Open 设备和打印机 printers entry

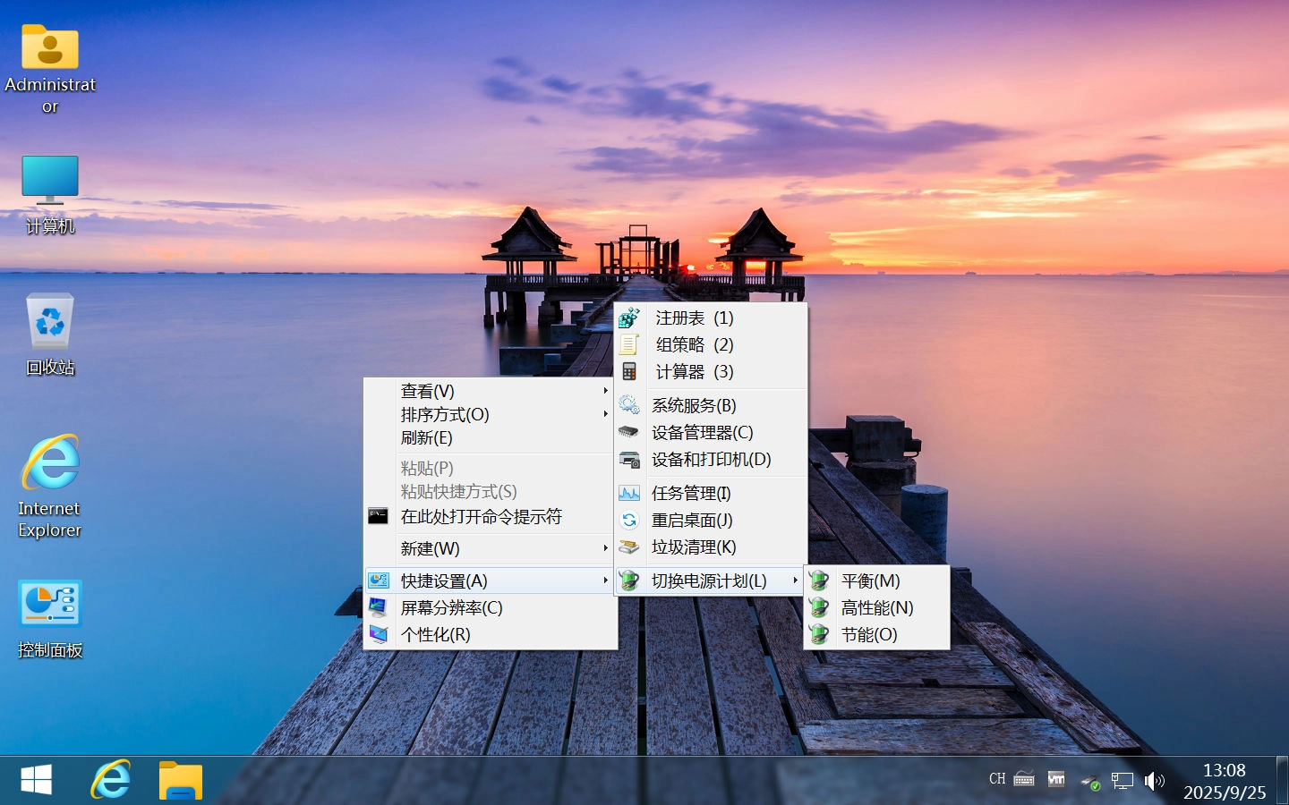tap(710, 460)
